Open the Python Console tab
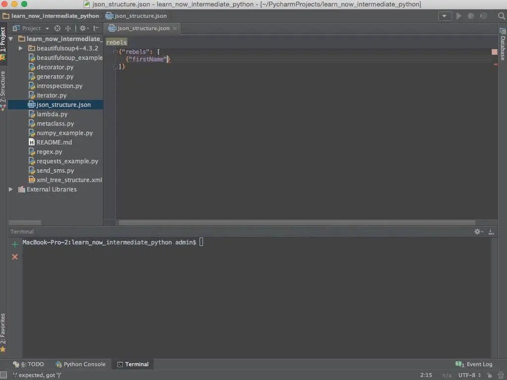507x380 pixels. tap(81, 364)
